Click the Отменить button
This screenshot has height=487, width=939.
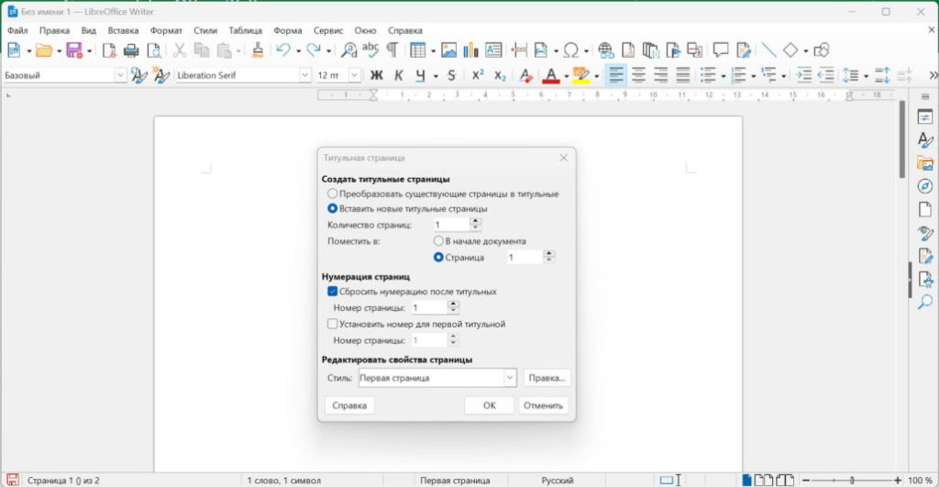543,405
